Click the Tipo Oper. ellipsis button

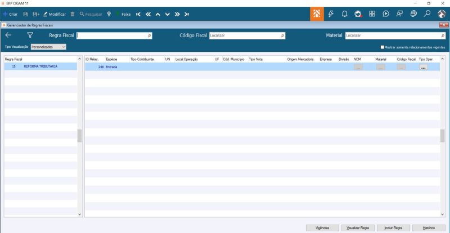[424, 67]
